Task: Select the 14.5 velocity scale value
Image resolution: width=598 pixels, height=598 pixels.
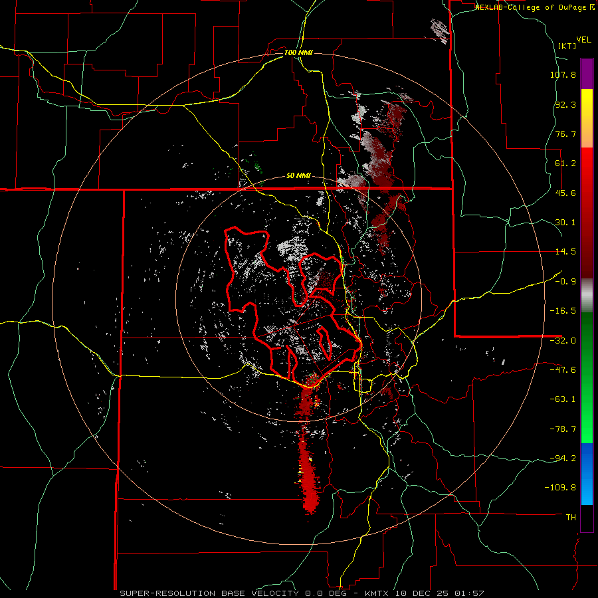Action: pos(565,252)
